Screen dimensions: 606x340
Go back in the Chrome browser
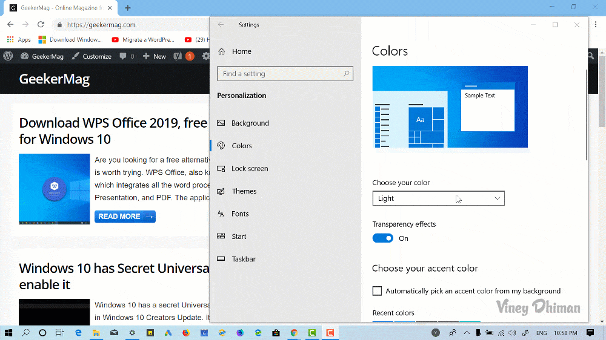(10, 24)
